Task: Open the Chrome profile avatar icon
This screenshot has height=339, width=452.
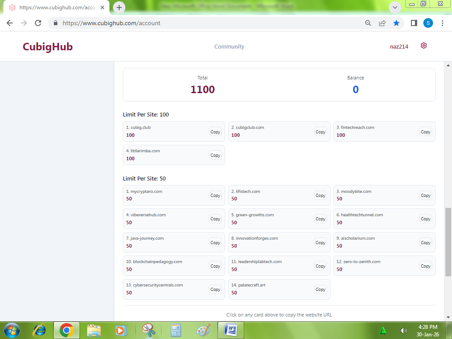Action: (x=428, y=23)
